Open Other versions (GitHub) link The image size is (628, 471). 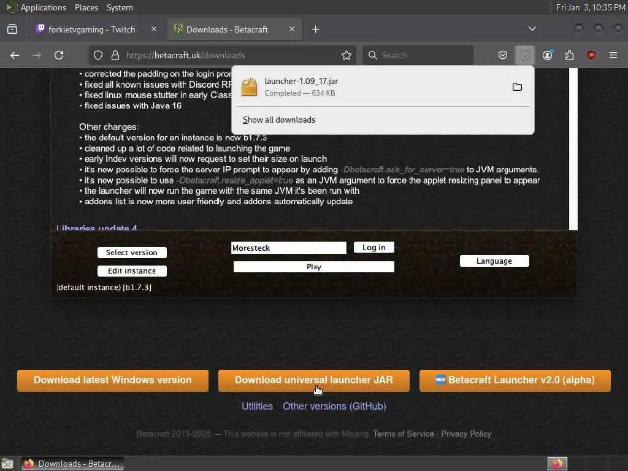click(334, 406)
